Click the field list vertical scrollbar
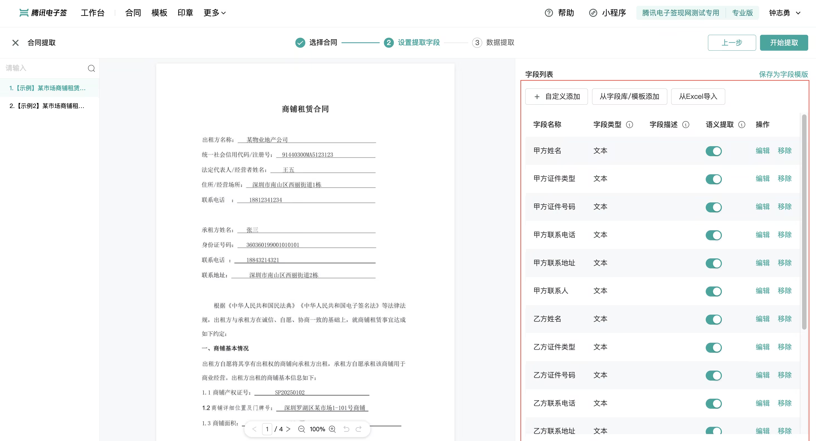Image resolution: width=816 pixels, height=441 pixels. tap(804, 222)
